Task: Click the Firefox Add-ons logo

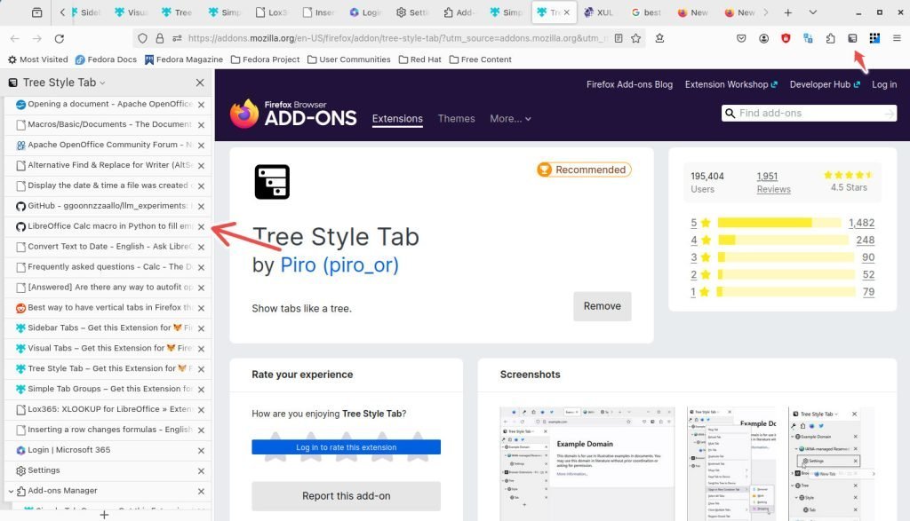Action: [x=293, y=114]
